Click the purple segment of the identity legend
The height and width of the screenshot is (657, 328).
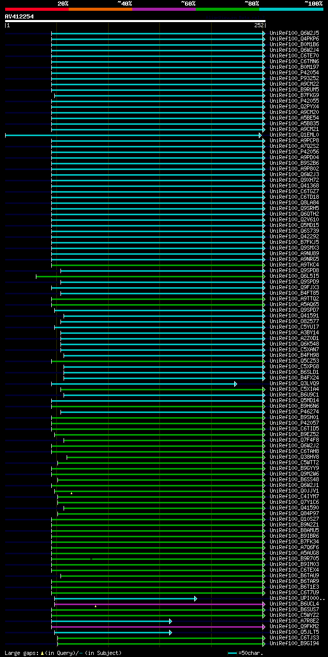click(164, 9)
